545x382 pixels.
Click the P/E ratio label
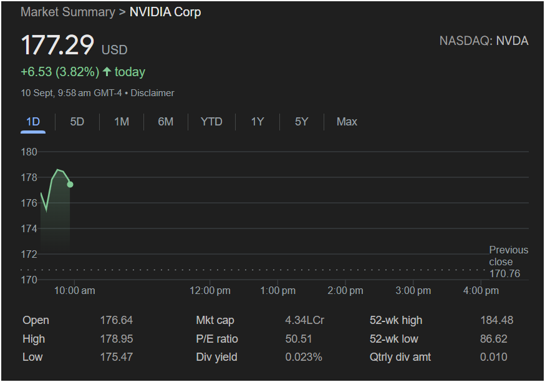point(217,339)
